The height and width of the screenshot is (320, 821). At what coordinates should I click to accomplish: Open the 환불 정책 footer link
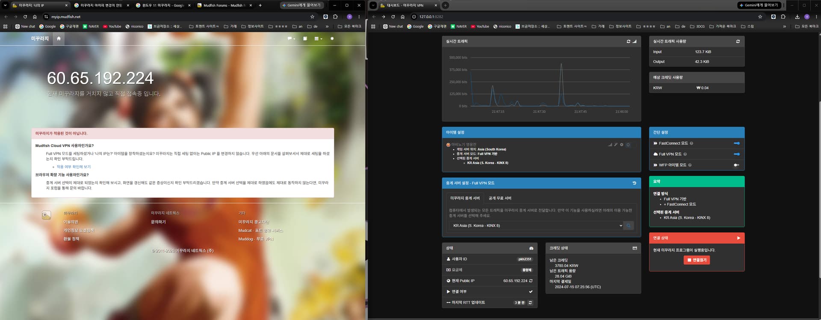[x=71, y=239]
